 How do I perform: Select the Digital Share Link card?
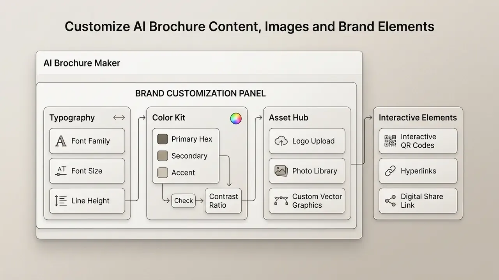pyautogui.click(x=418, y=201)
